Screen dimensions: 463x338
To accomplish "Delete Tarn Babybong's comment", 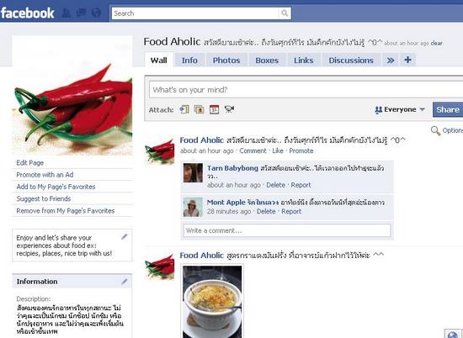I will pyautogui.click(x=276, y=185).
